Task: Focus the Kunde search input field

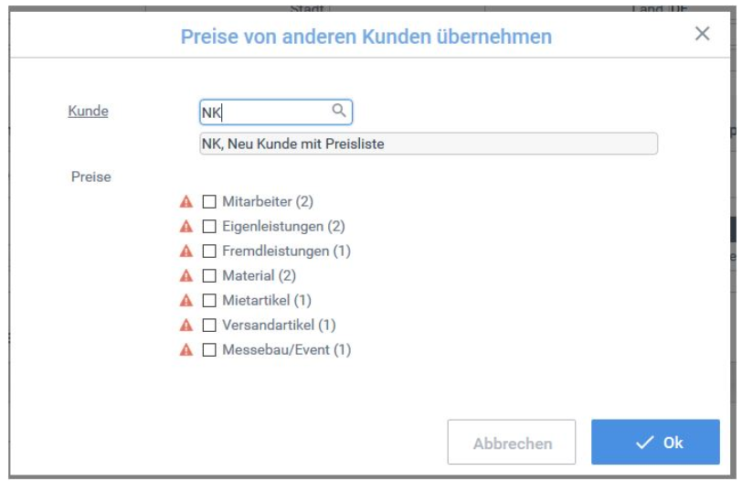Action: pyautogui.click(x=276, y=112)
